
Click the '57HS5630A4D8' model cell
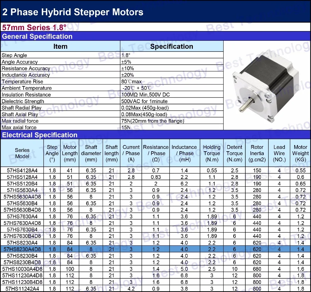click(x=22, y=197)
